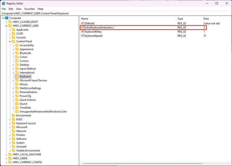Click the KeyboardSpeed value icon
This screenshot has width=232, height=166.
coord(82,36)
